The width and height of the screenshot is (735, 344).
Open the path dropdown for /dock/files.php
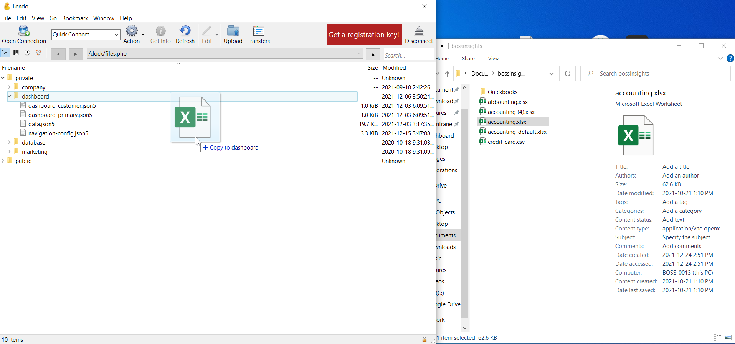pyautogui.click(x=359, y=54)
